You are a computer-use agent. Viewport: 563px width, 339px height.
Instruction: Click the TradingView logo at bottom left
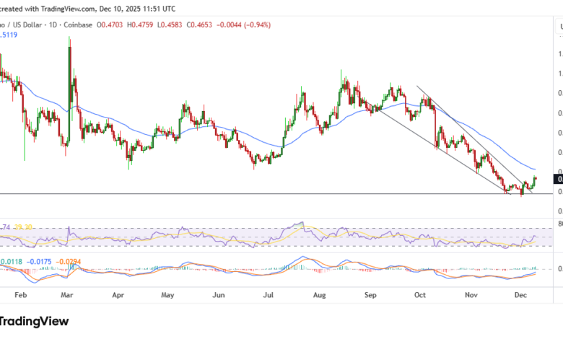point(34,321)
